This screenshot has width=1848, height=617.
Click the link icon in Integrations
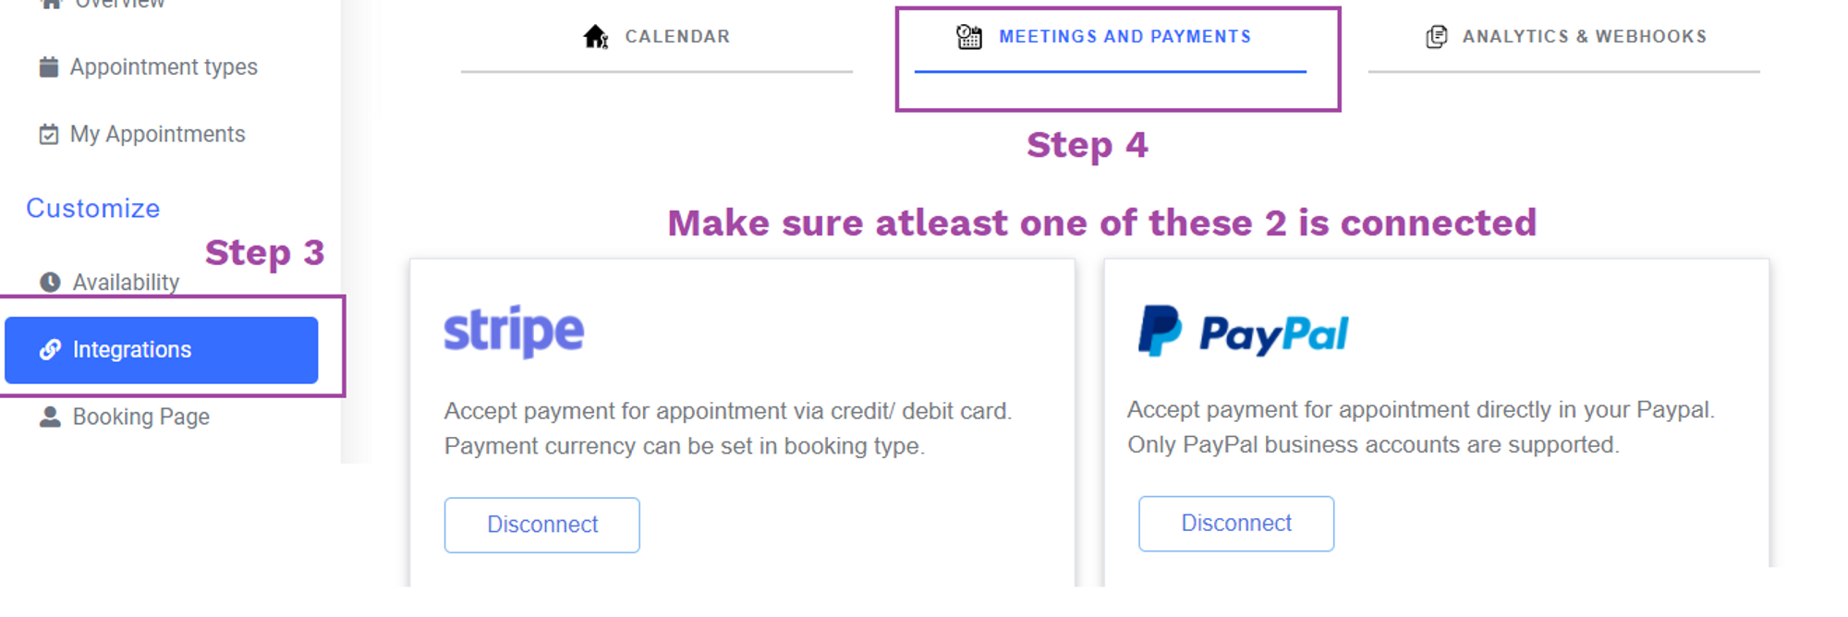(50, 349)
